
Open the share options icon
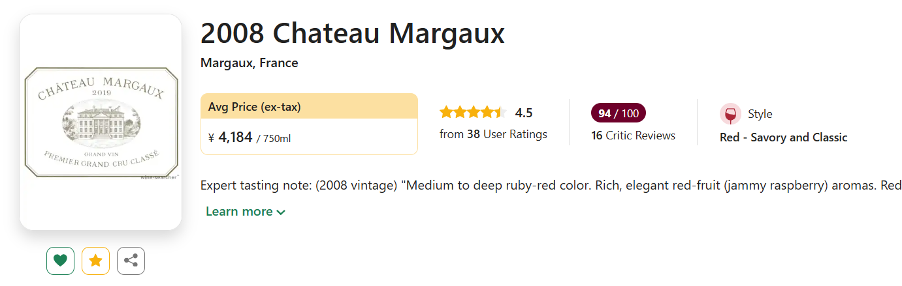[x=131, y=261]
